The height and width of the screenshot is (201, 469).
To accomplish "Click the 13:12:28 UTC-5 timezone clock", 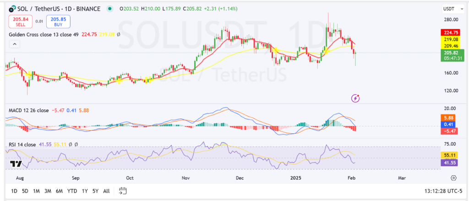I will (x=443, y=191).
